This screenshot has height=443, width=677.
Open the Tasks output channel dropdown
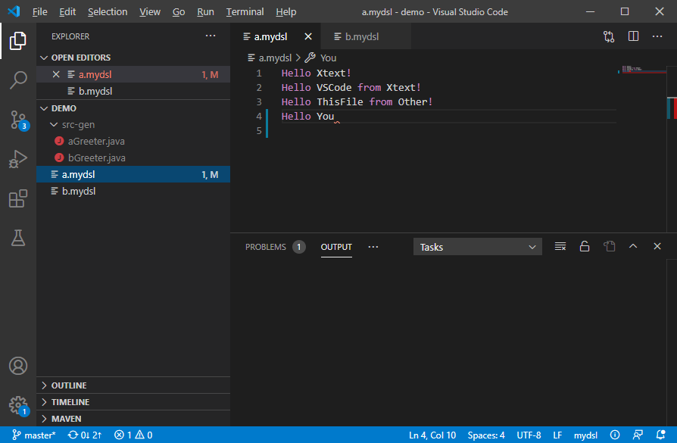(x=478, y=247)
